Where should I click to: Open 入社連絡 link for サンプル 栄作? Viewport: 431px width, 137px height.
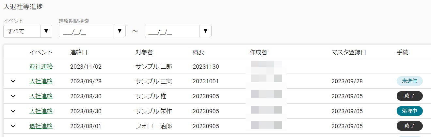tap(41, 111)
